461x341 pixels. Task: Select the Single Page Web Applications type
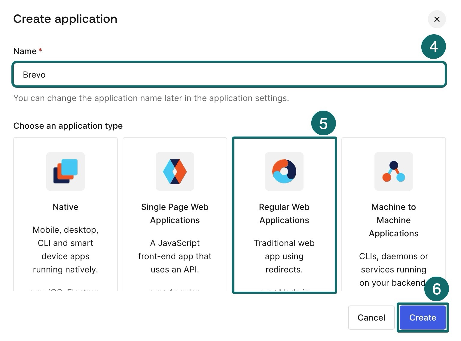(x=175, y=215)
